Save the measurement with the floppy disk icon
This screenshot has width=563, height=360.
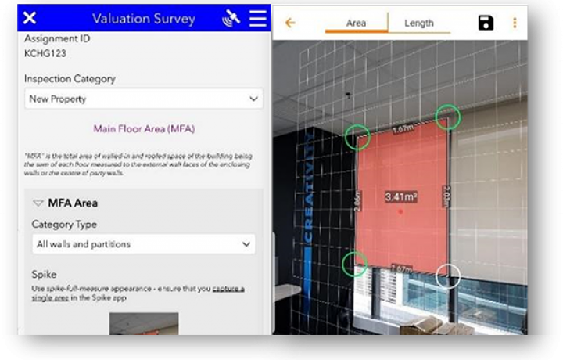pos(486,23)
